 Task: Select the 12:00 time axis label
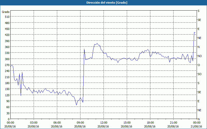tap(104, 123)
